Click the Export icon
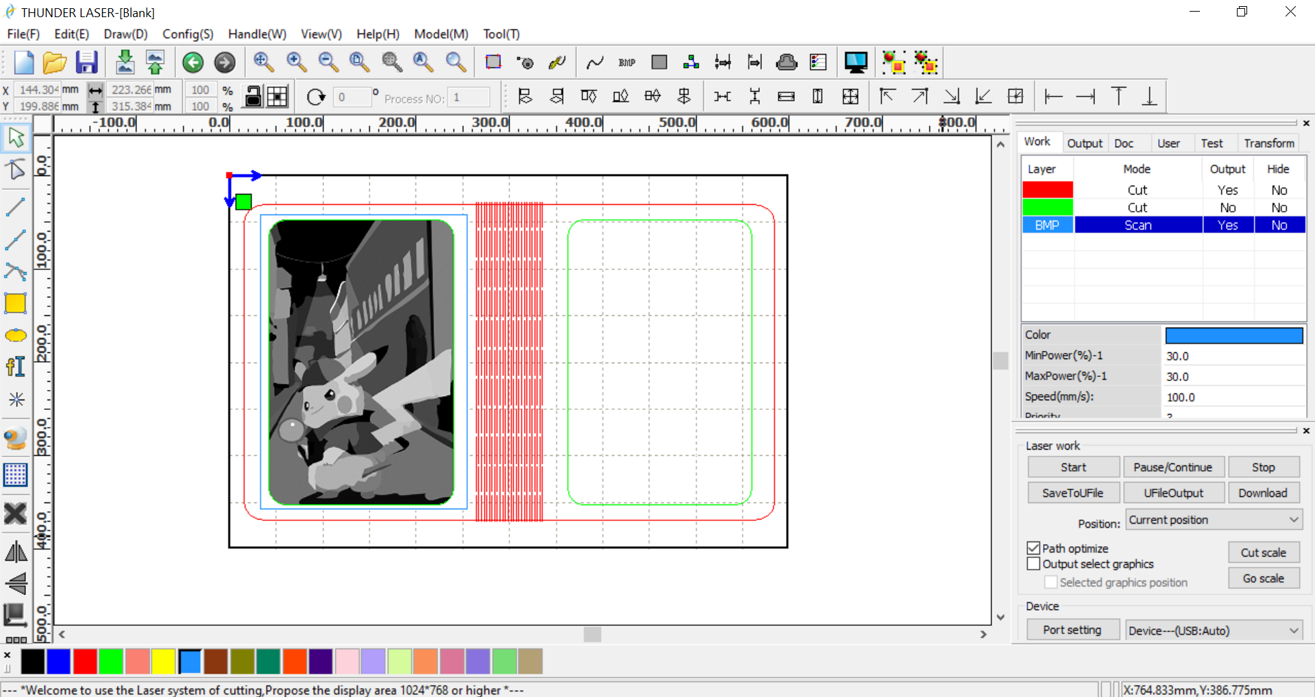 (156, 62)
